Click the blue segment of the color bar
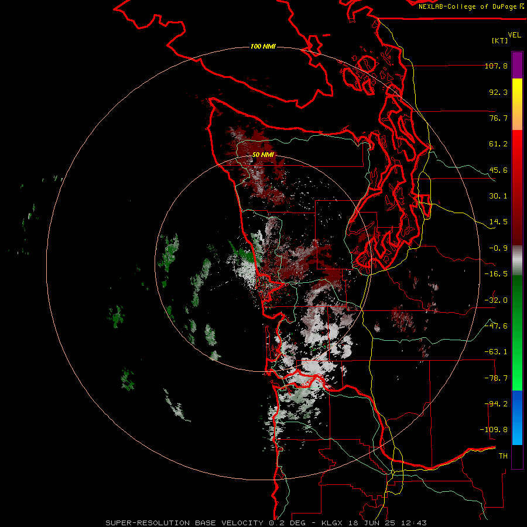 click(517, 418)
